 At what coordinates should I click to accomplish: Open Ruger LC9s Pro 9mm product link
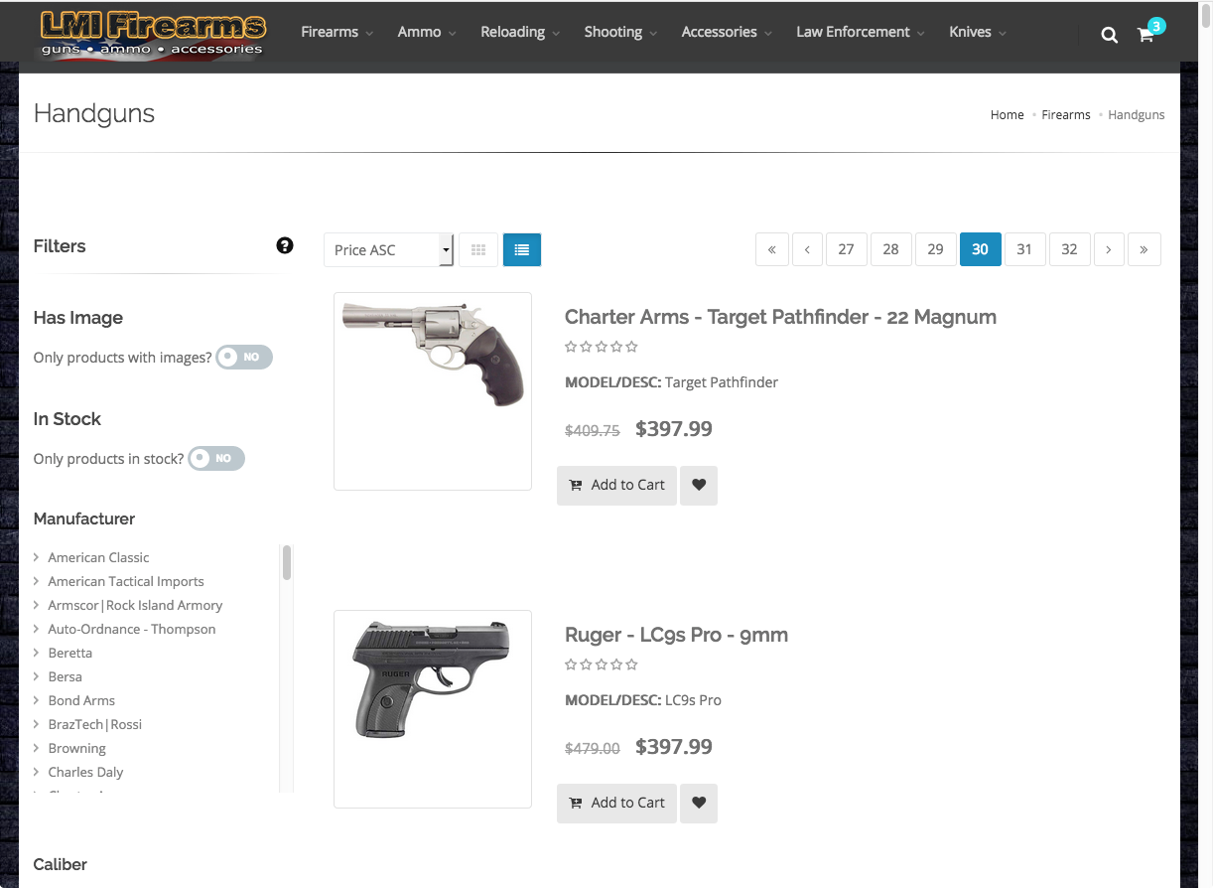click(676, 635)
